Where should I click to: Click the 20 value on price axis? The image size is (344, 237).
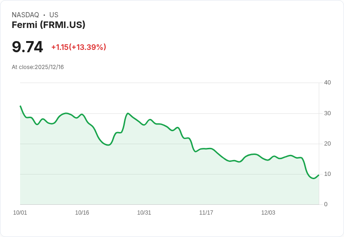pos(327,144)
